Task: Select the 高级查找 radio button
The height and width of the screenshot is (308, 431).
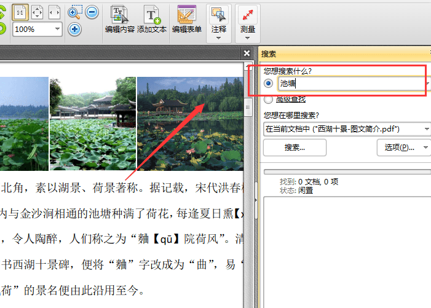Action: point(268,100)
